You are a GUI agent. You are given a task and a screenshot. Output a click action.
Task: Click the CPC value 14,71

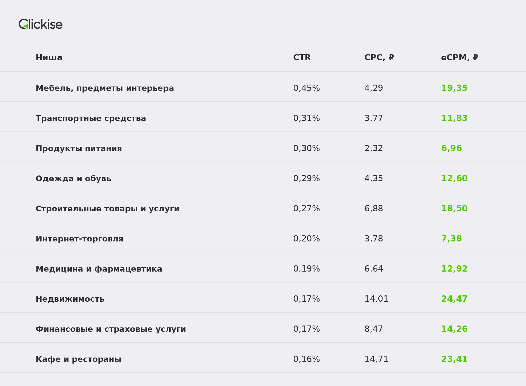(376, 359)
